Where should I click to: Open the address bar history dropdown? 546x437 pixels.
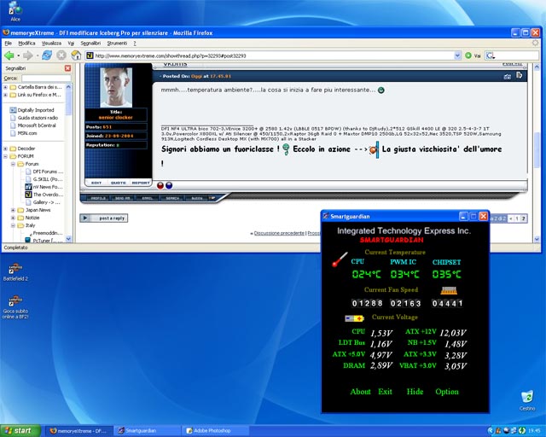[x=457, y=55]
